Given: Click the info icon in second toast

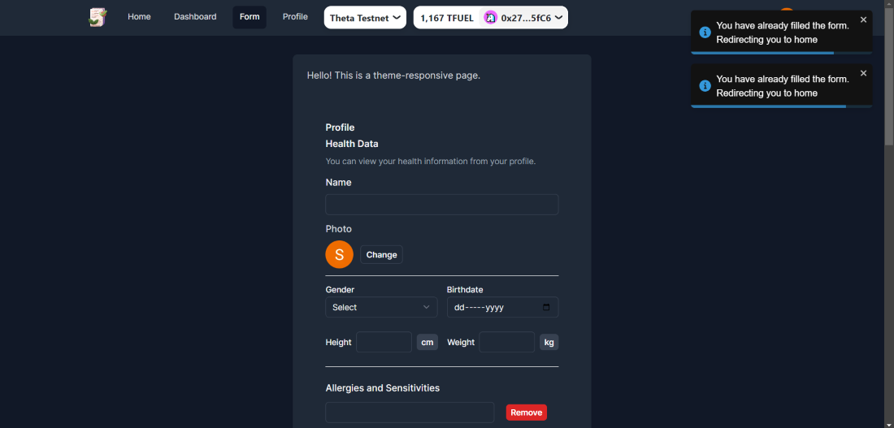Looking at the screenshot, I should (x=705, y=86).
